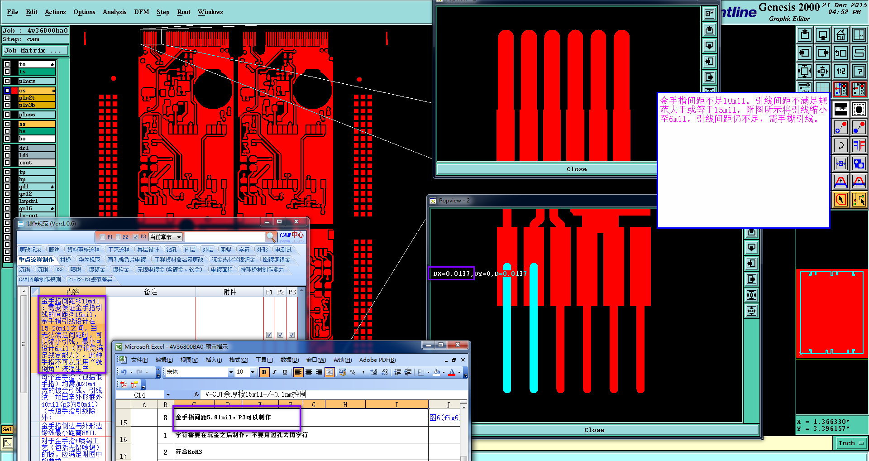Image resolution: width=869 pixels, height=461 pixels.
Task: Open the Inch units dropdown
Action: click(851, 443)
